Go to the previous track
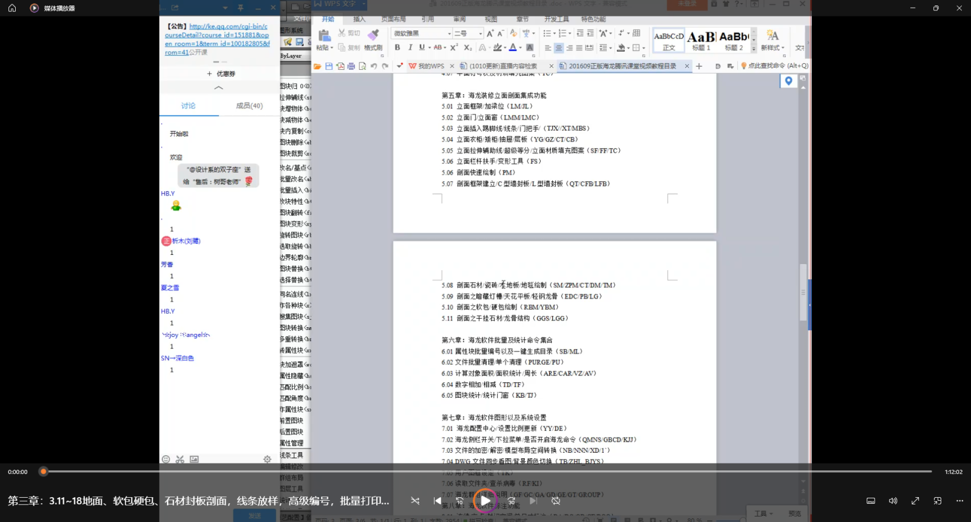 click(x=438, y=501)
